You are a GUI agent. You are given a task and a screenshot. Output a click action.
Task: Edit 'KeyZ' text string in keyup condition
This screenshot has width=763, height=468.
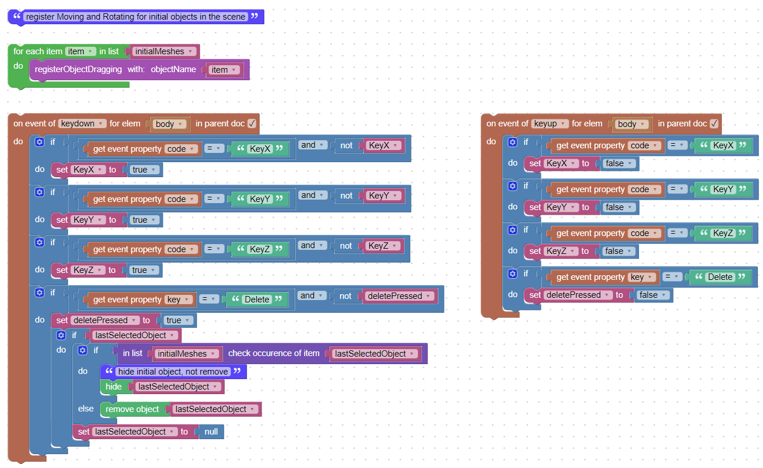[723, 233]
